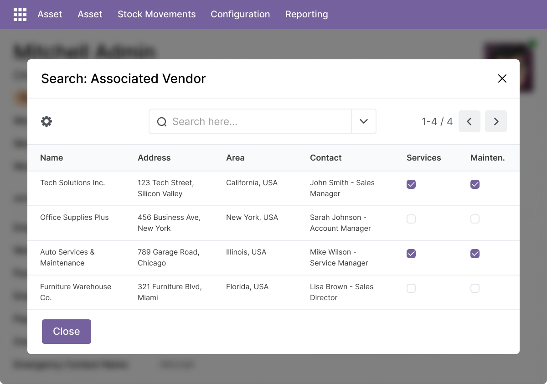Uncheck Maintenance for Tech Solutions Inc.
Image resolution: width=547 pixels, height=385 pixels.
[x=475, y=184]
